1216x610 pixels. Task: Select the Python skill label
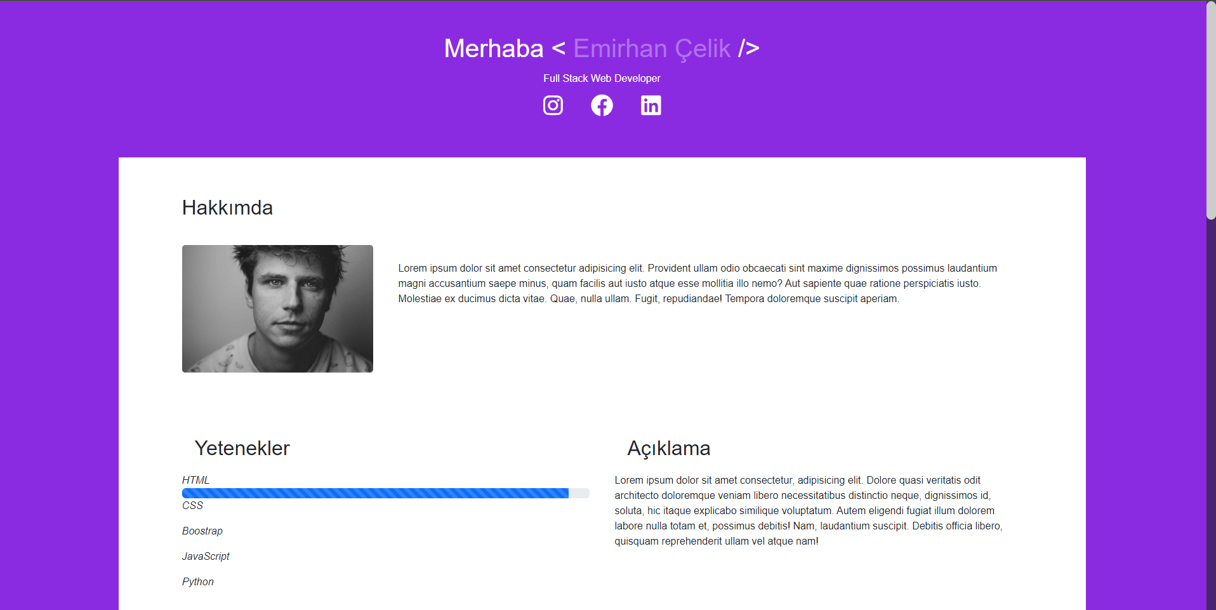click(197, 581)
